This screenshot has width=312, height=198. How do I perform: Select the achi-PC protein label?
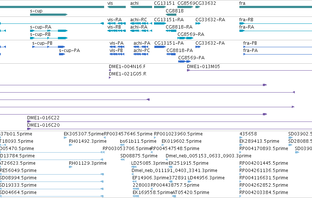pos(142,51)
